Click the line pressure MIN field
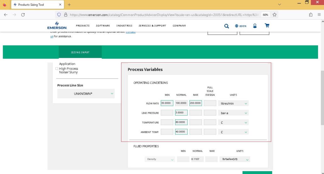324x174 pixels. 167,112
